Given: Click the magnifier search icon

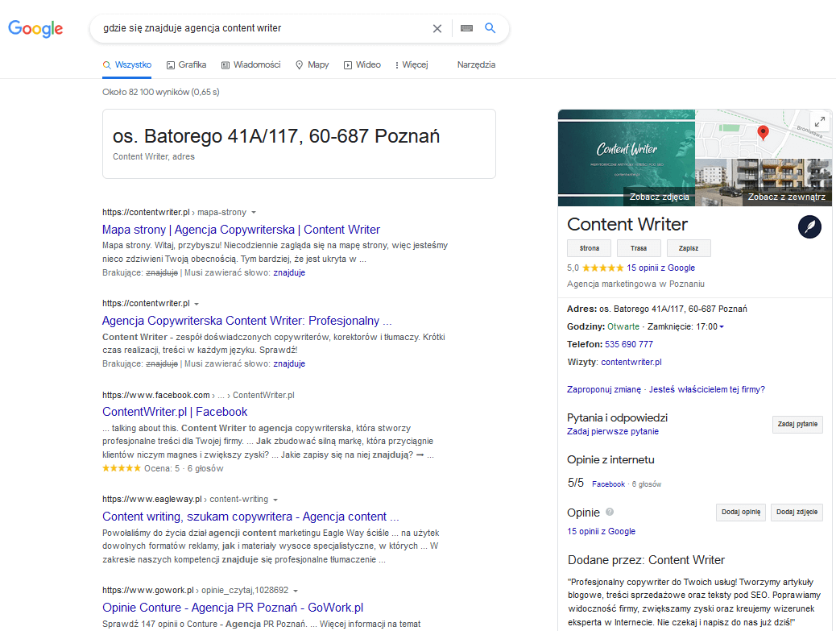Looking at the screenshot, I should (x=490, y=28).
